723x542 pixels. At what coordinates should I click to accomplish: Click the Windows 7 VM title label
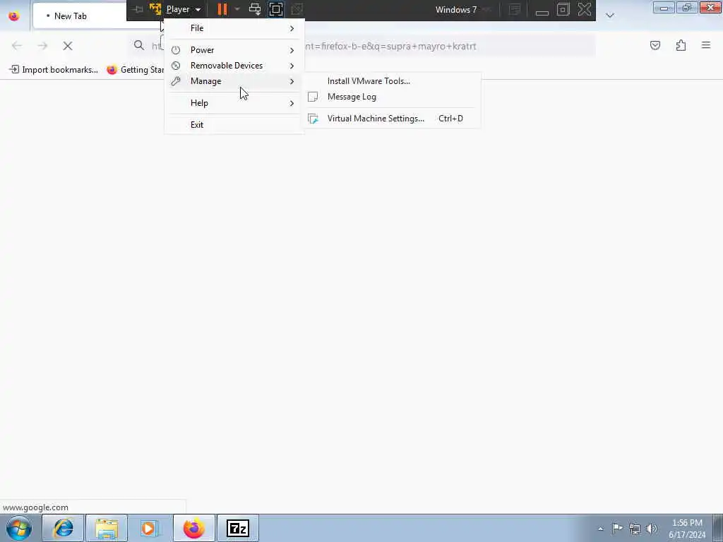(456, 10)
